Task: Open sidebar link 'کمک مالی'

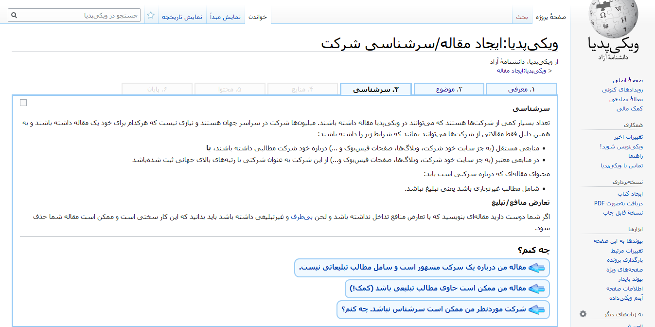Action: pyautogui.click(x=630, y=109)
